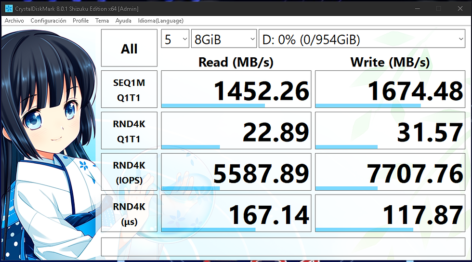Click the Read (MB/s) column header
The width and height of the screenshot is (472, 262).
[x=236, y=62]
